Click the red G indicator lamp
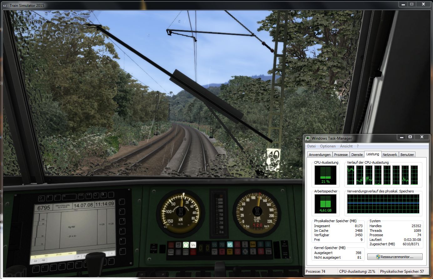 pos(238,252)
